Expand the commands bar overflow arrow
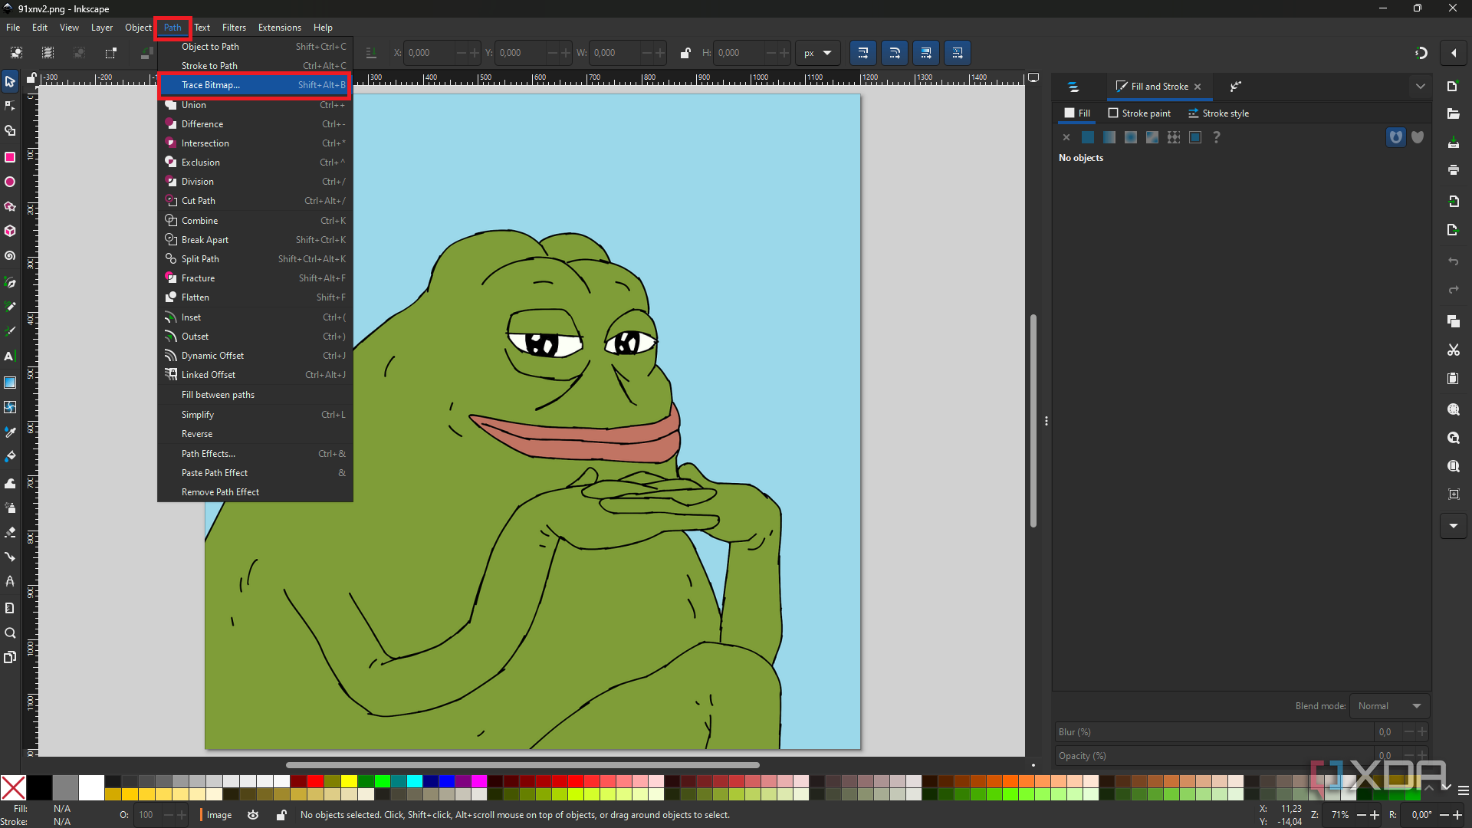This screenshot has height=828, width=1472. pos(1454,526)
